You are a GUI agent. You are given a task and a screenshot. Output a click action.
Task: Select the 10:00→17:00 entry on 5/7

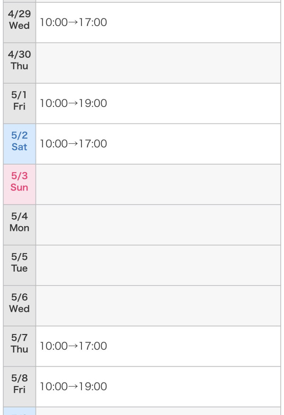coord(73,346)
